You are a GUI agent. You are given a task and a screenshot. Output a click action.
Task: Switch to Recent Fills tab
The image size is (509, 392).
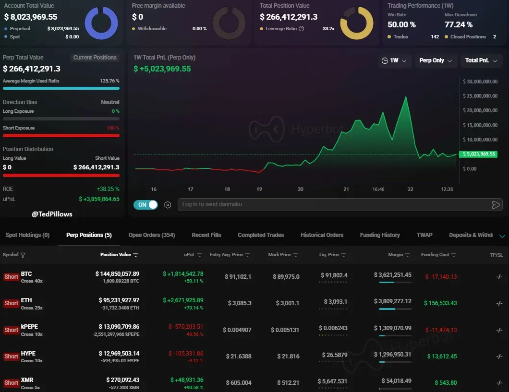pos(206,235)
